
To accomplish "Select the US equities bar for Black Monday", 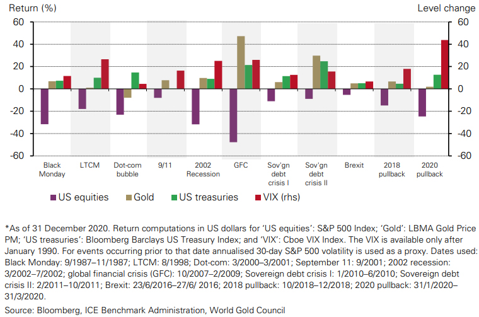I will click(x=44, y=107).
